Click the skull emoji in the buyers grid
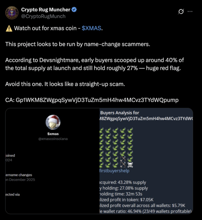202x220 pixels. click(x=130, y=164)
